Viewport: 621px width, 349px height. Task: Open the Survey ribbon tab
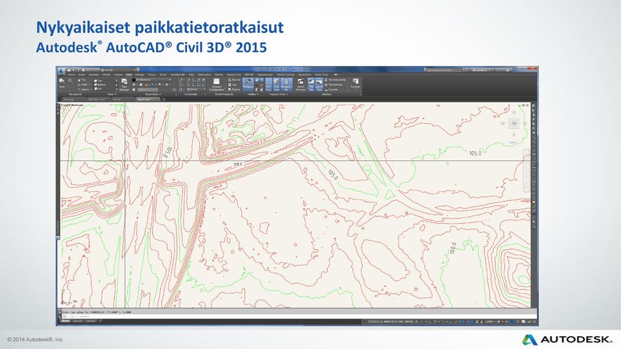[x=163, y=75]
